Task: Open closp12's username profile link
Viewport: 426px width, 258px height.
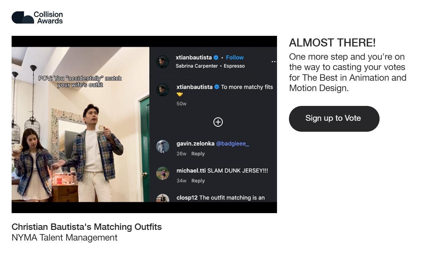Action: pos(187,198)
